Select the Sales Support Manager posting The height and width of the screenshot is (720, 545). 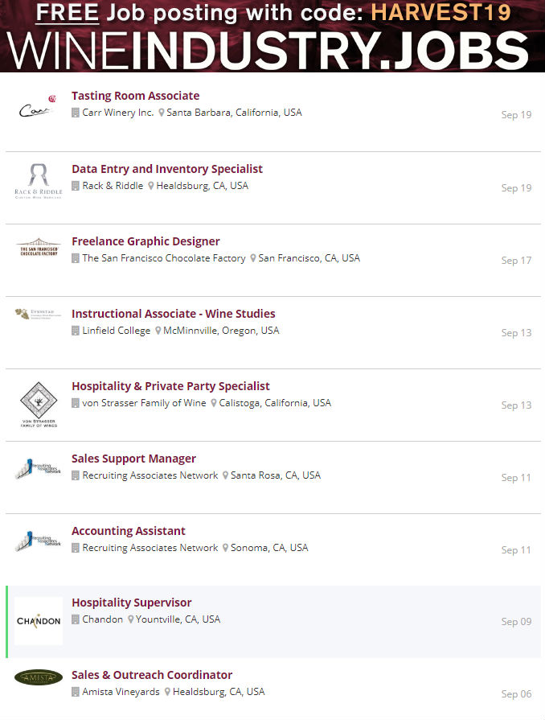[x=133, y=459]
